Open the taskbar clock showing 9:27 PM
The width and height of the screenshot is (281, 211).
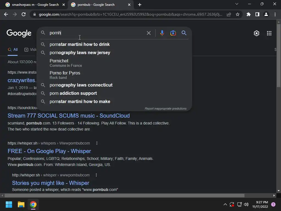[x=260, y=204]
